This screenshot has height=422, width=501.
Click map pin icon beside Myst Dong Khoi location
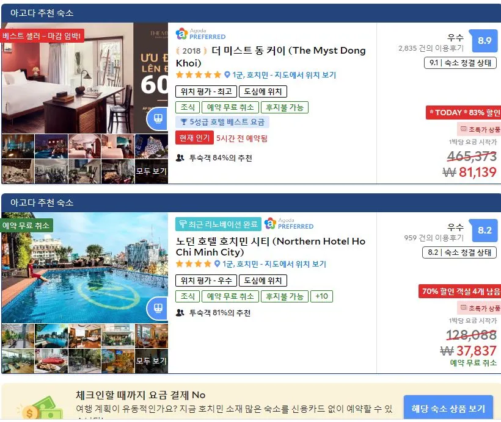click(227, 75)
